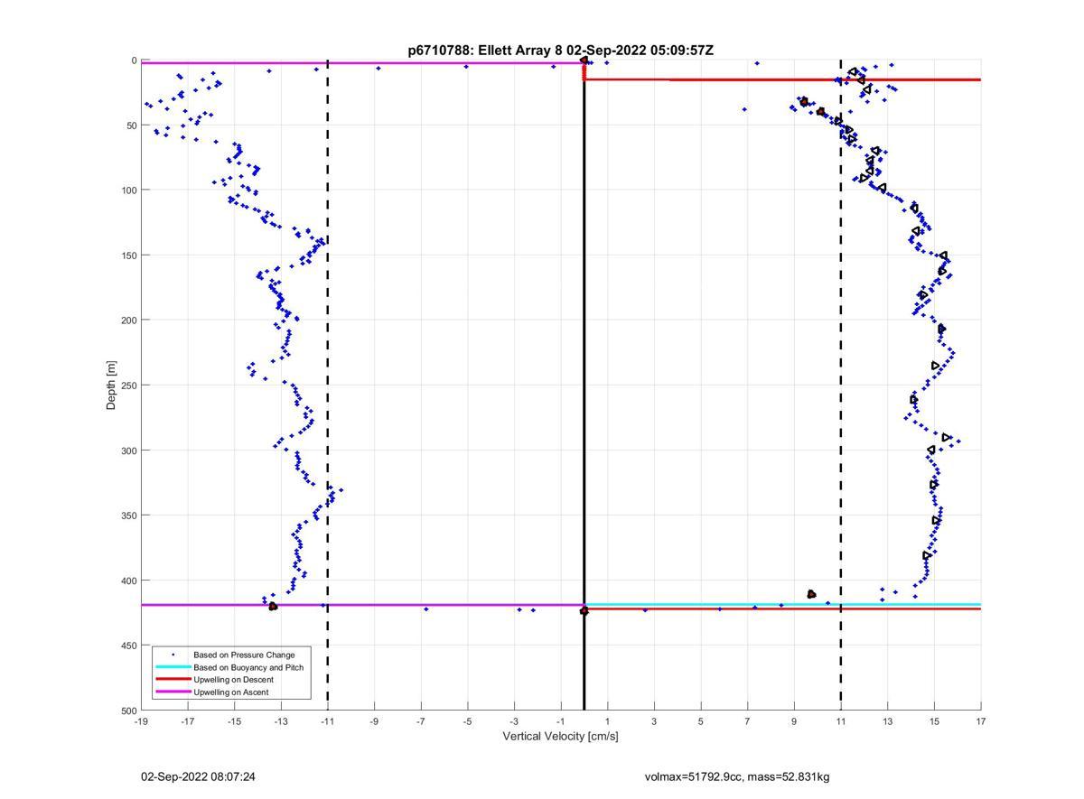Click x-axis tick label '-7'
The image size is (1084, 799).
click(421, 721)
